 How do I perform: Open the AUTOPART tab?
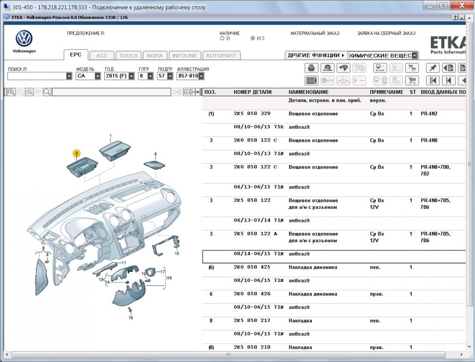pyautogui.click(x=221, y=56)
